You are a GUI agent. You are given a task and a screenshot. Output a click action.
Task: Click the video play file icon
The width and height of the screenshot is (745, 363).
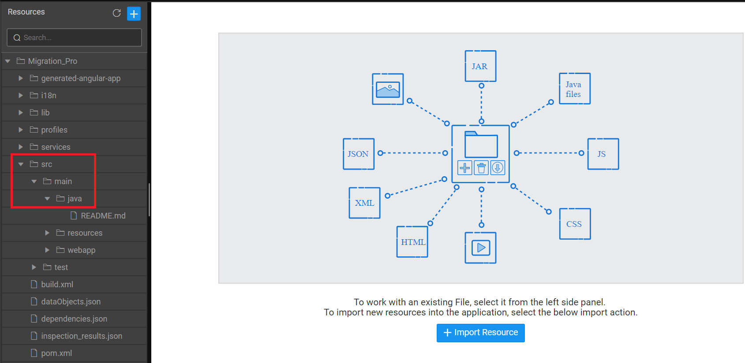tap(480, 248)
